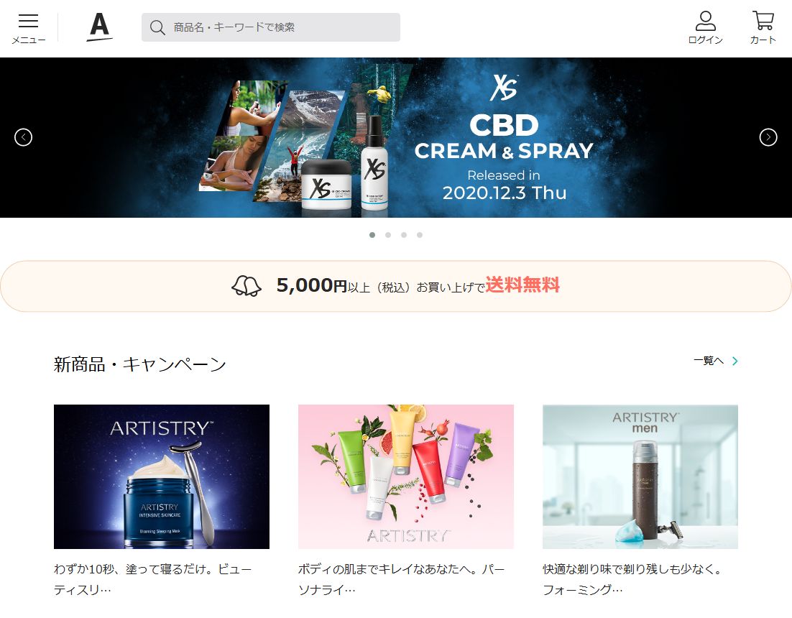Screen dimensions: 792x618
Task: Open the 一覧へ link
Action: [x=709, y=361]
